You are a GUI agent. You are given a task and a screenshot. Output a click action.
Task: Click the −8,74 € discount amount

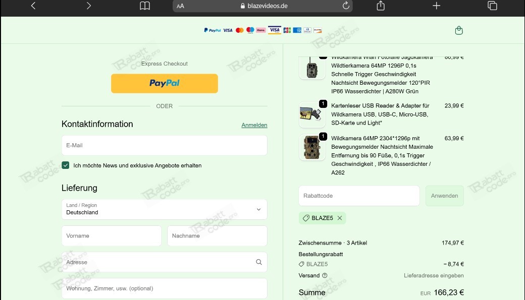tap(454, 264)
